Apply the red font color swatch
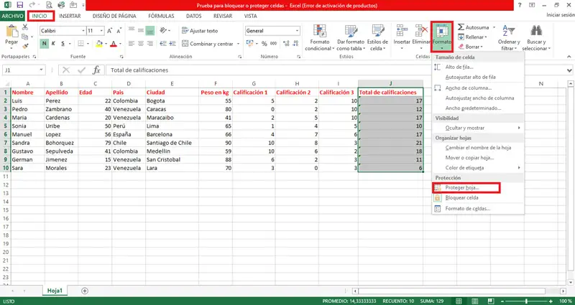This screenshot has width=575, height=305. click(x=114, y=44)
